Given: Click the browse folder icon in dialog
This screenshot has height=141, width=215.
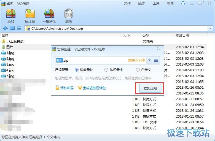Looking at the screenshot, I should pyautogui.click(x=156, y=60).
